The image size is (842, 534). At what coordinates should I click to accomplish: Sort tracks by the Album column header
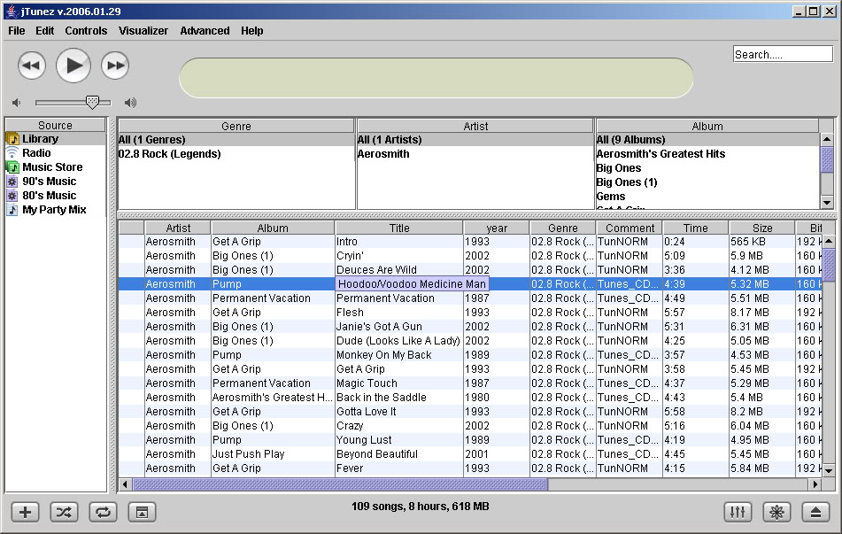(x=273, y=228)
